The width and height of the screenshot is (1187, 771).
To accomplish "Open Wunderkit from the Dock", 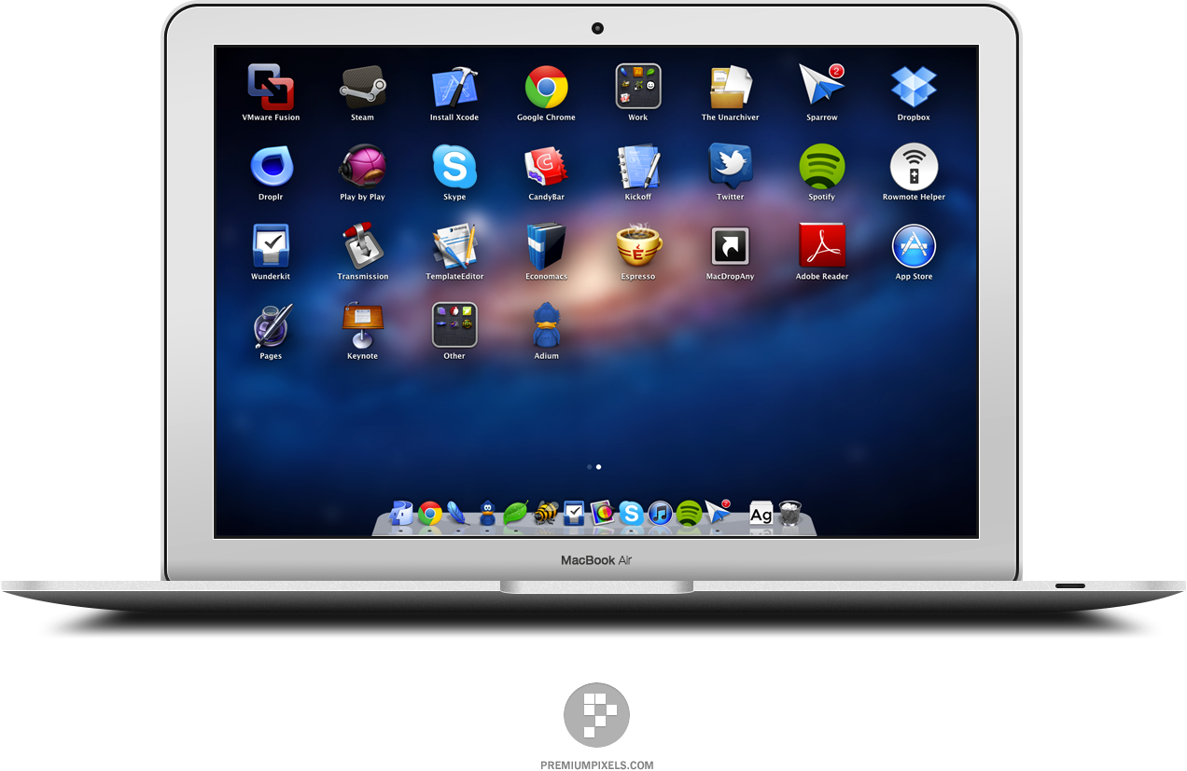I will (574, 513).
